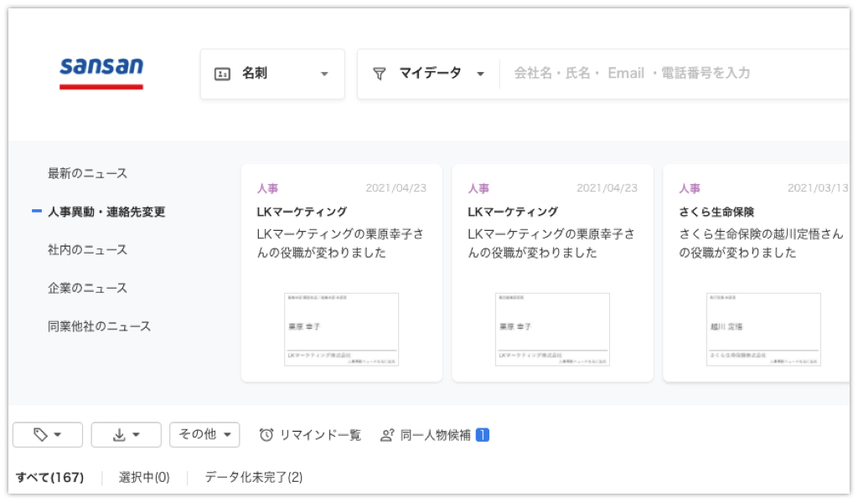Viewport: 858px width, 502px height.
Task: Click the blue notification badge showing 1
Action: click(x=482, y=434)
